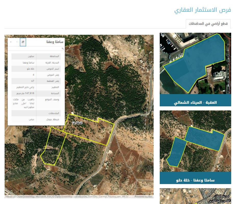
Task: Open the King Abdullah city thumbnail at bottom
Action: tap(195, 196)
